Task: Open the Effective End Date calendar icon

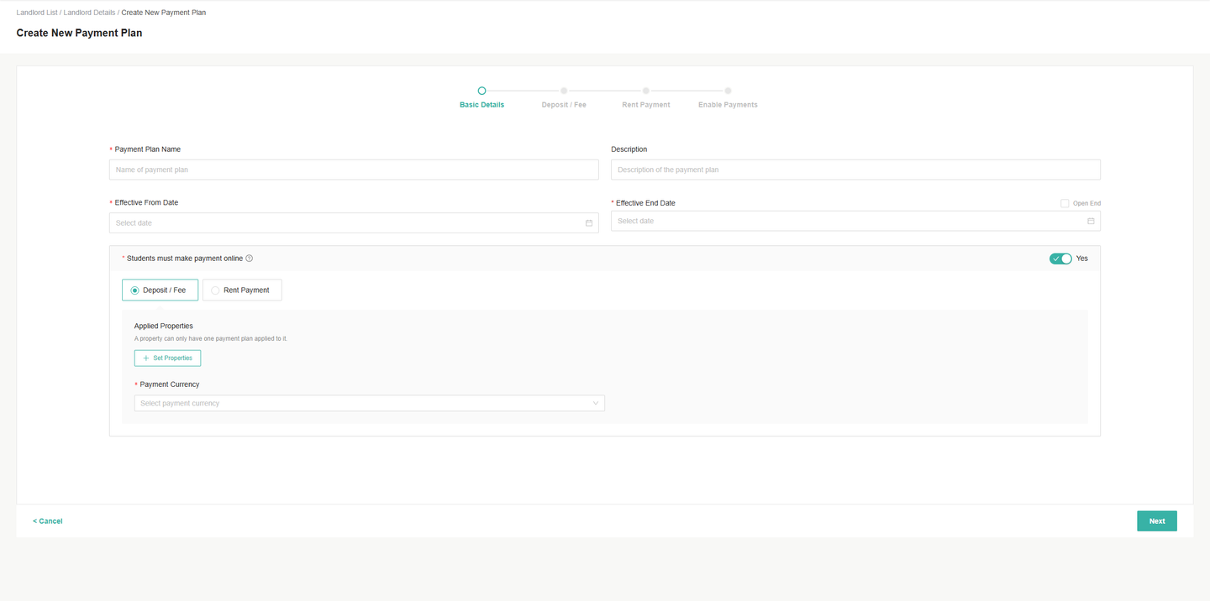Action: pos(1090,220)
